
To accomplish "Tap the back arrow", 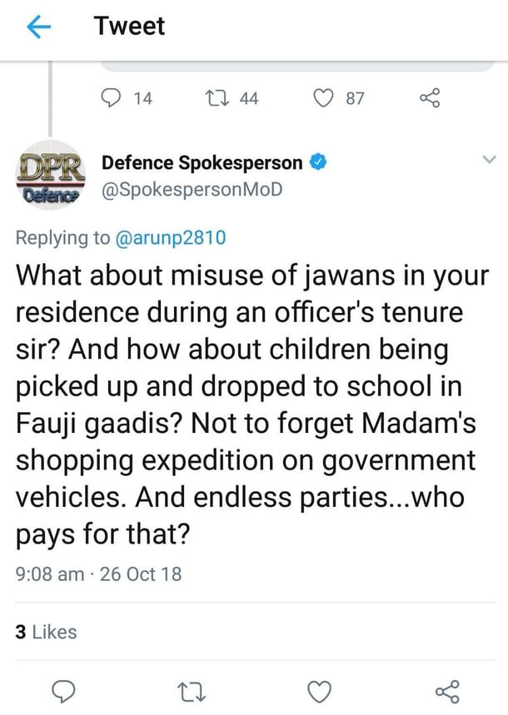I will tap(38, 27).
